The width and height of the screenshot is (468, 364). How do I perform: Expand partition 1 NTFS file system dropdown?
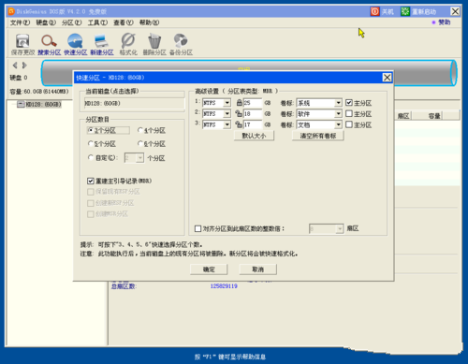tap(227, 103)
